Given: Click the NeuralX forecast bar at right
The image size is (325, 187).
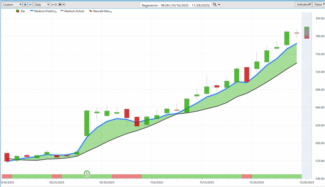Looking at the screenshot, I should 307,33.
